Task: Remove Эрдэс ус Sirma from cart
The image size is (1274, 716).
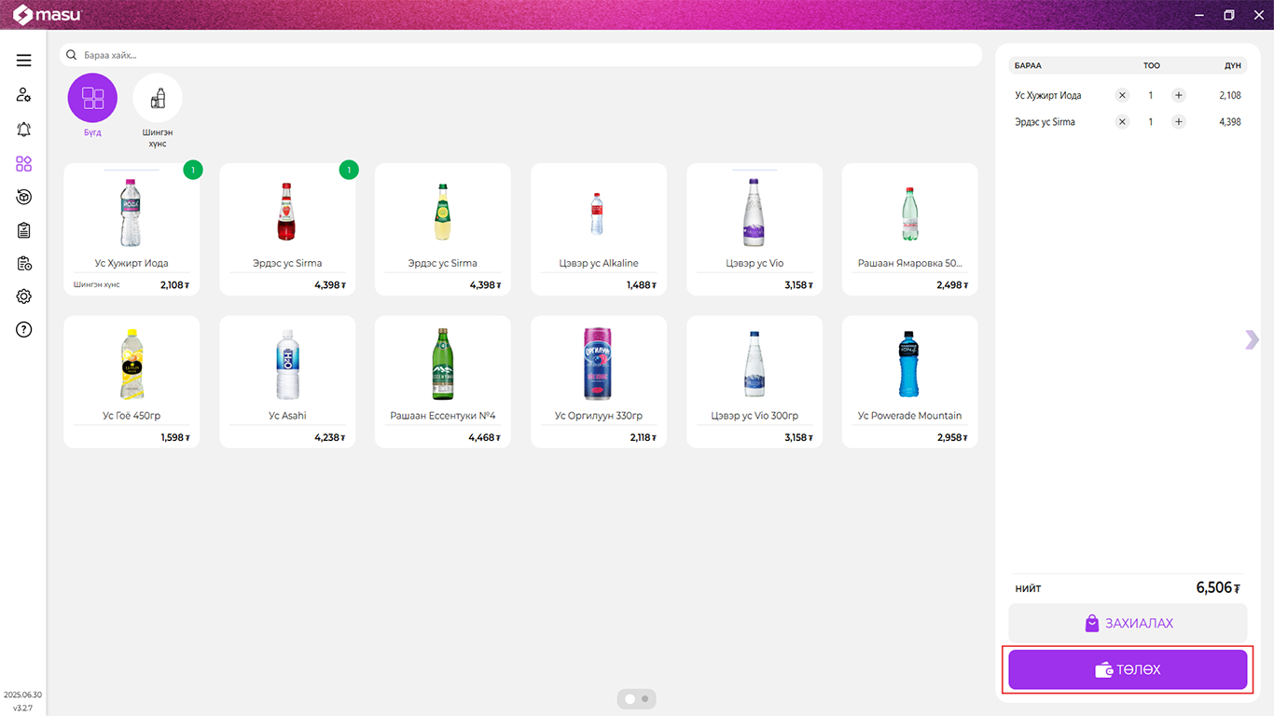Action: pos(1122,122)
